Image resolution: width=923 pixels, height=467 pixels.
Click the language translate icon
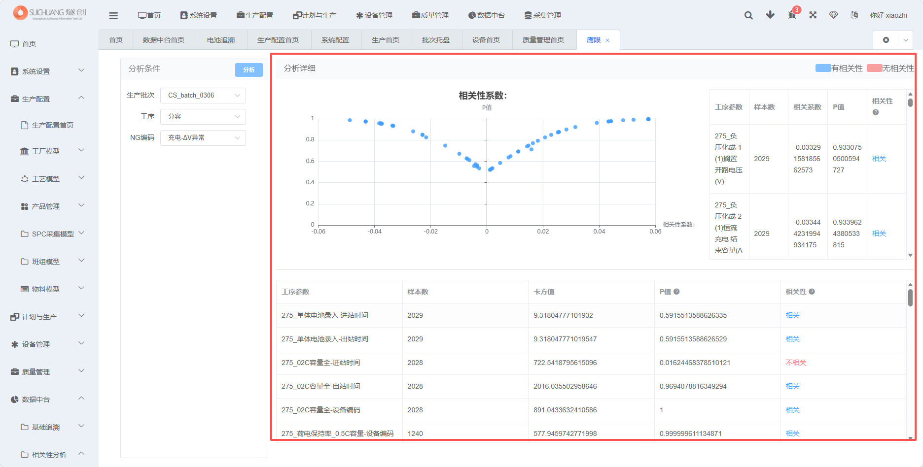854,15
